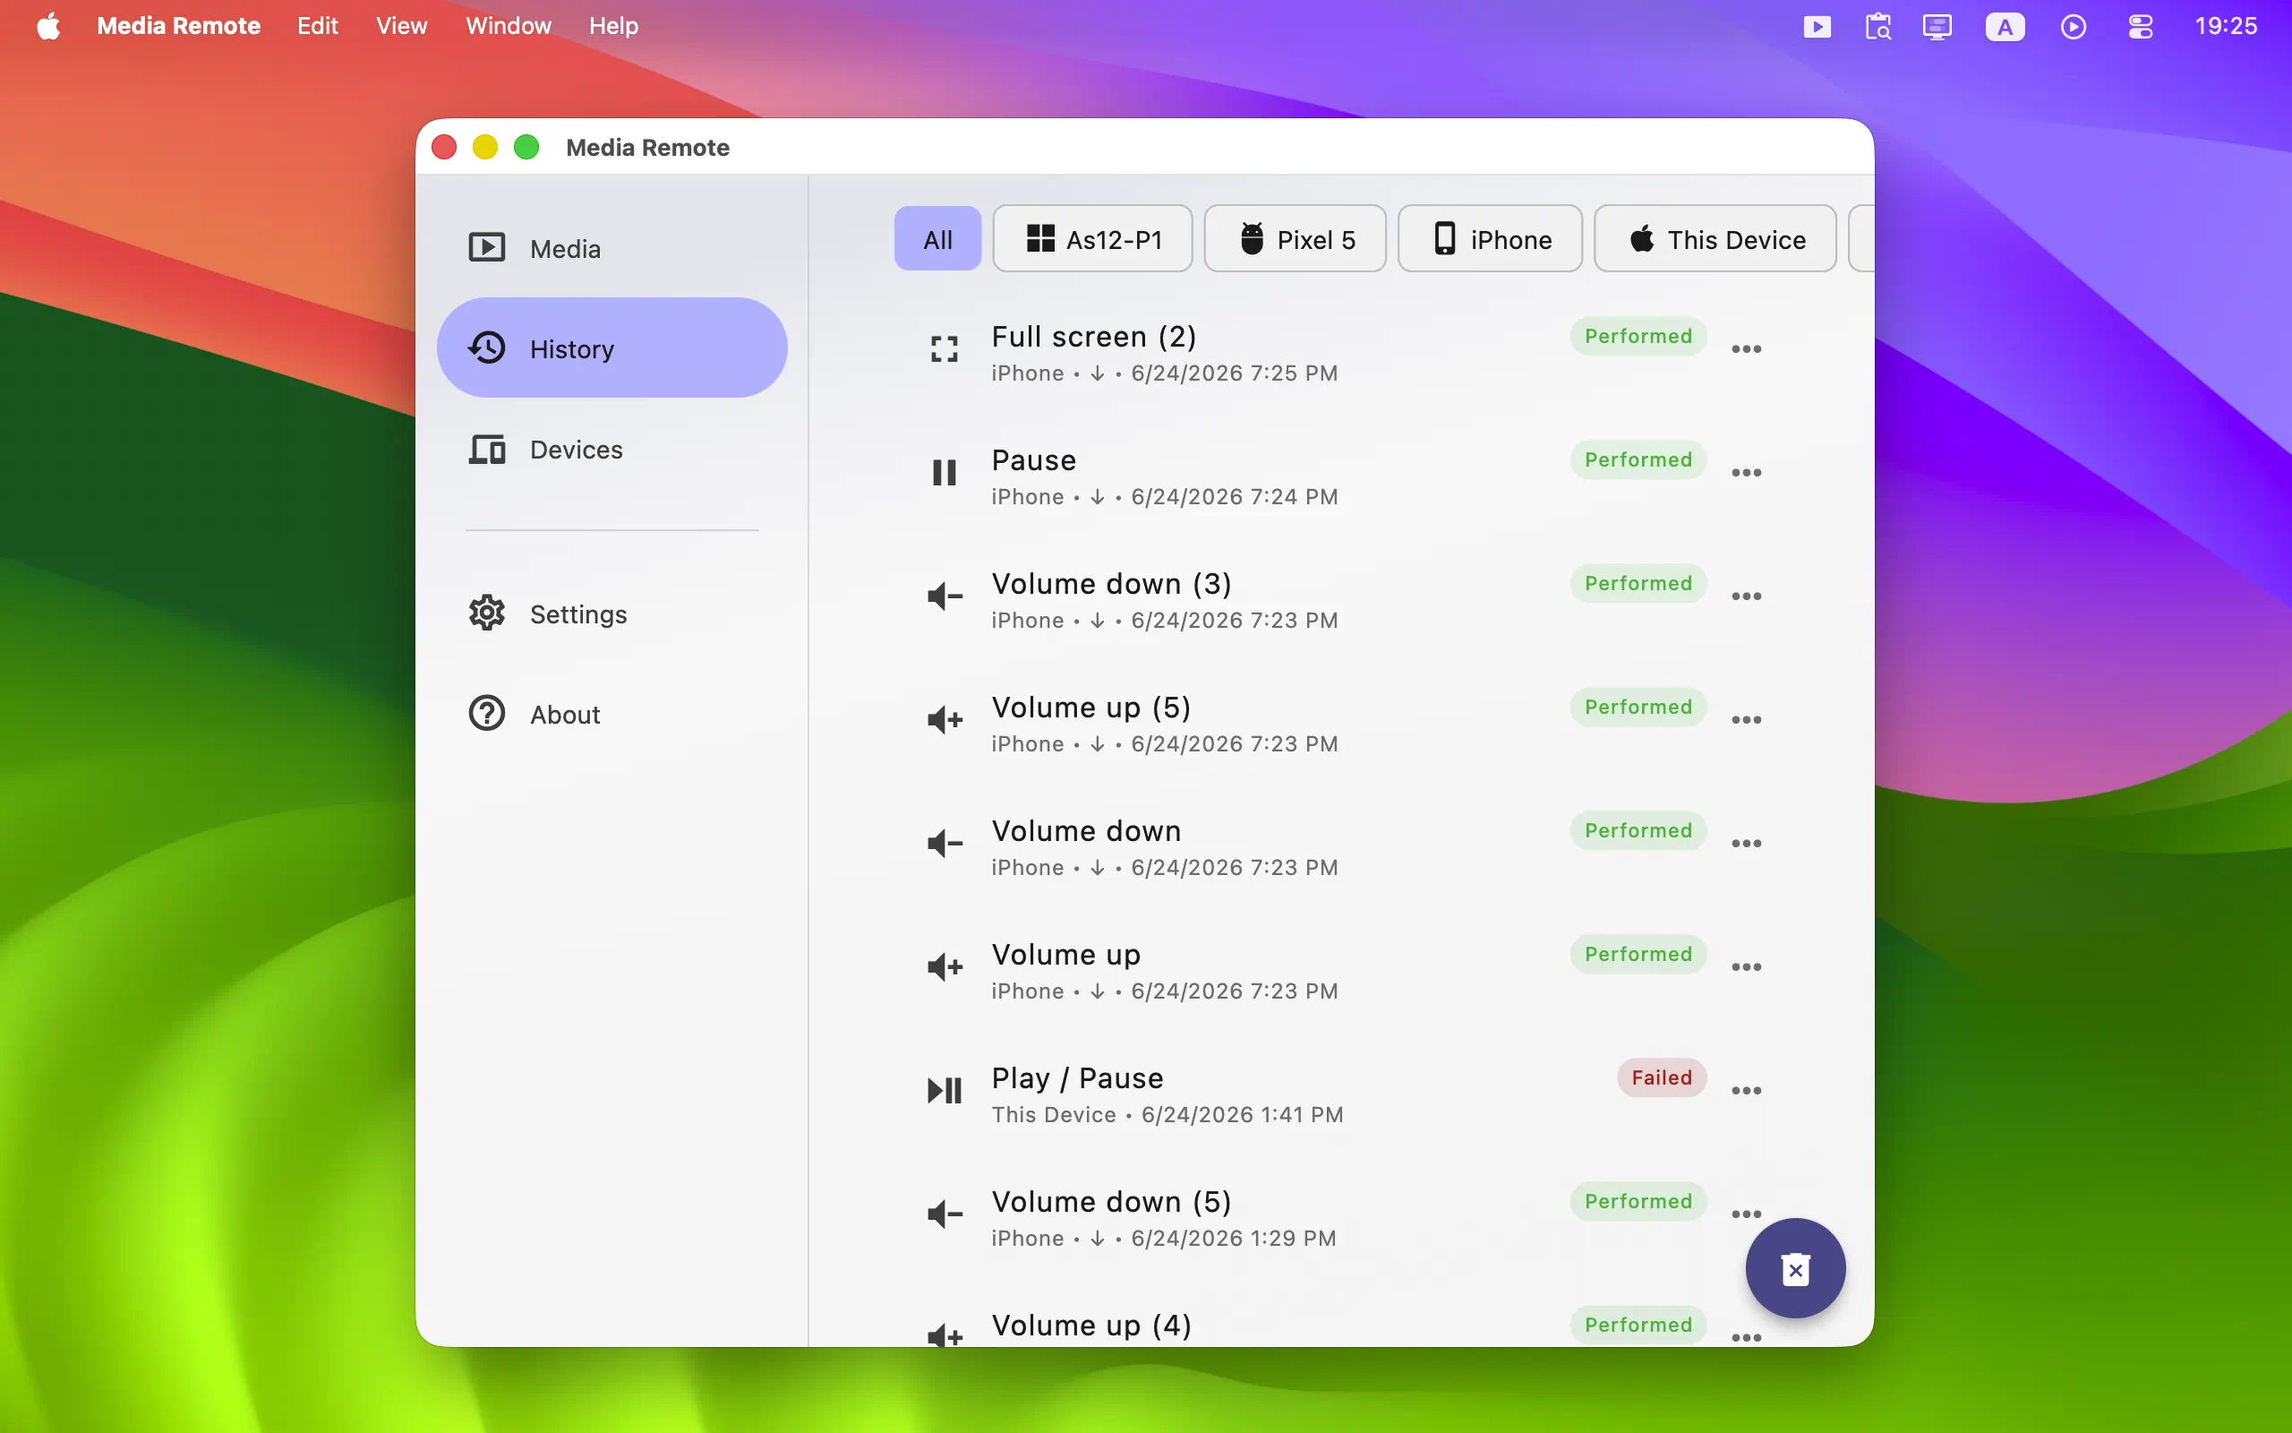The width and height of the screenshot is (2292, 1433).
Task: Click the volume down icon in Volume down (5) row
Action: pyautogui.click(x=945, y=1214)
